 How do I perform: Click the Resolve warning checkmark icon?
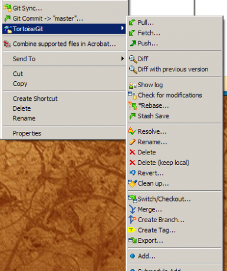click(132, 131)
